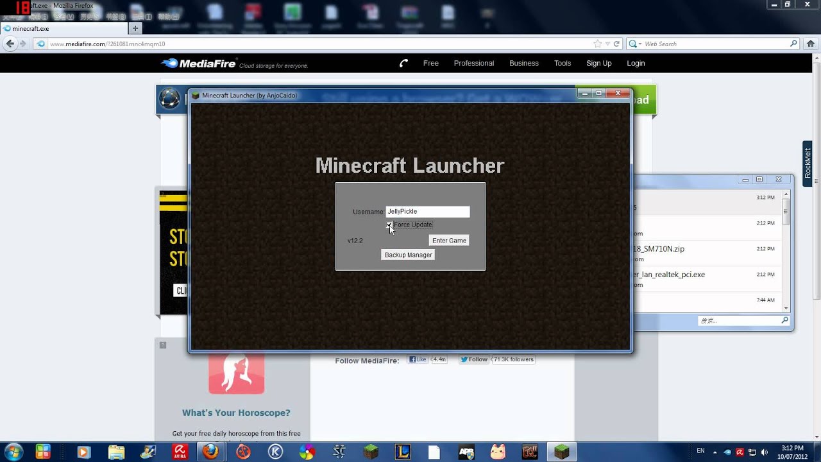Image resolution: width=821 pixels, height=462 pixels.
Task: Click the Username field with JellyPickle
Action: pyautogui.click(x=428, y=212)
